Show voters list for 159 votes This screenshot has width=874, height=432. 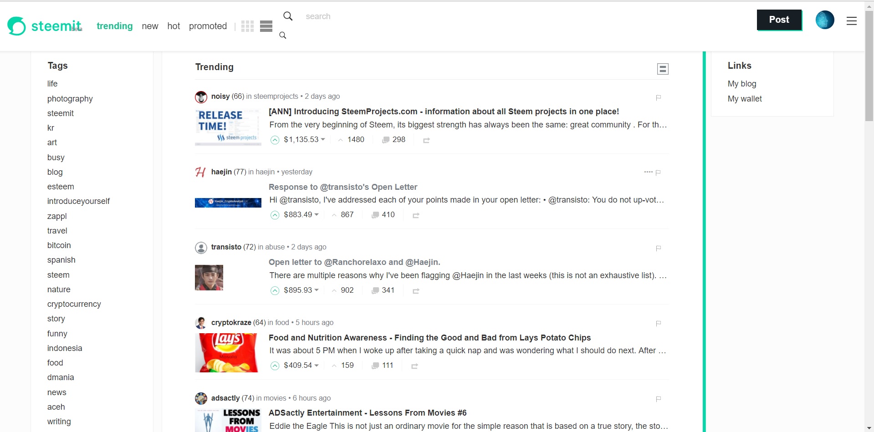(342, 366)
